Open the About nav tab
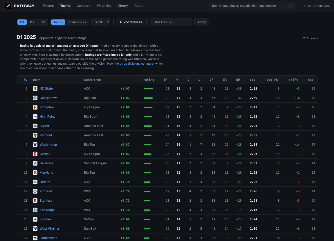334x241 pixels. point(139,6)
